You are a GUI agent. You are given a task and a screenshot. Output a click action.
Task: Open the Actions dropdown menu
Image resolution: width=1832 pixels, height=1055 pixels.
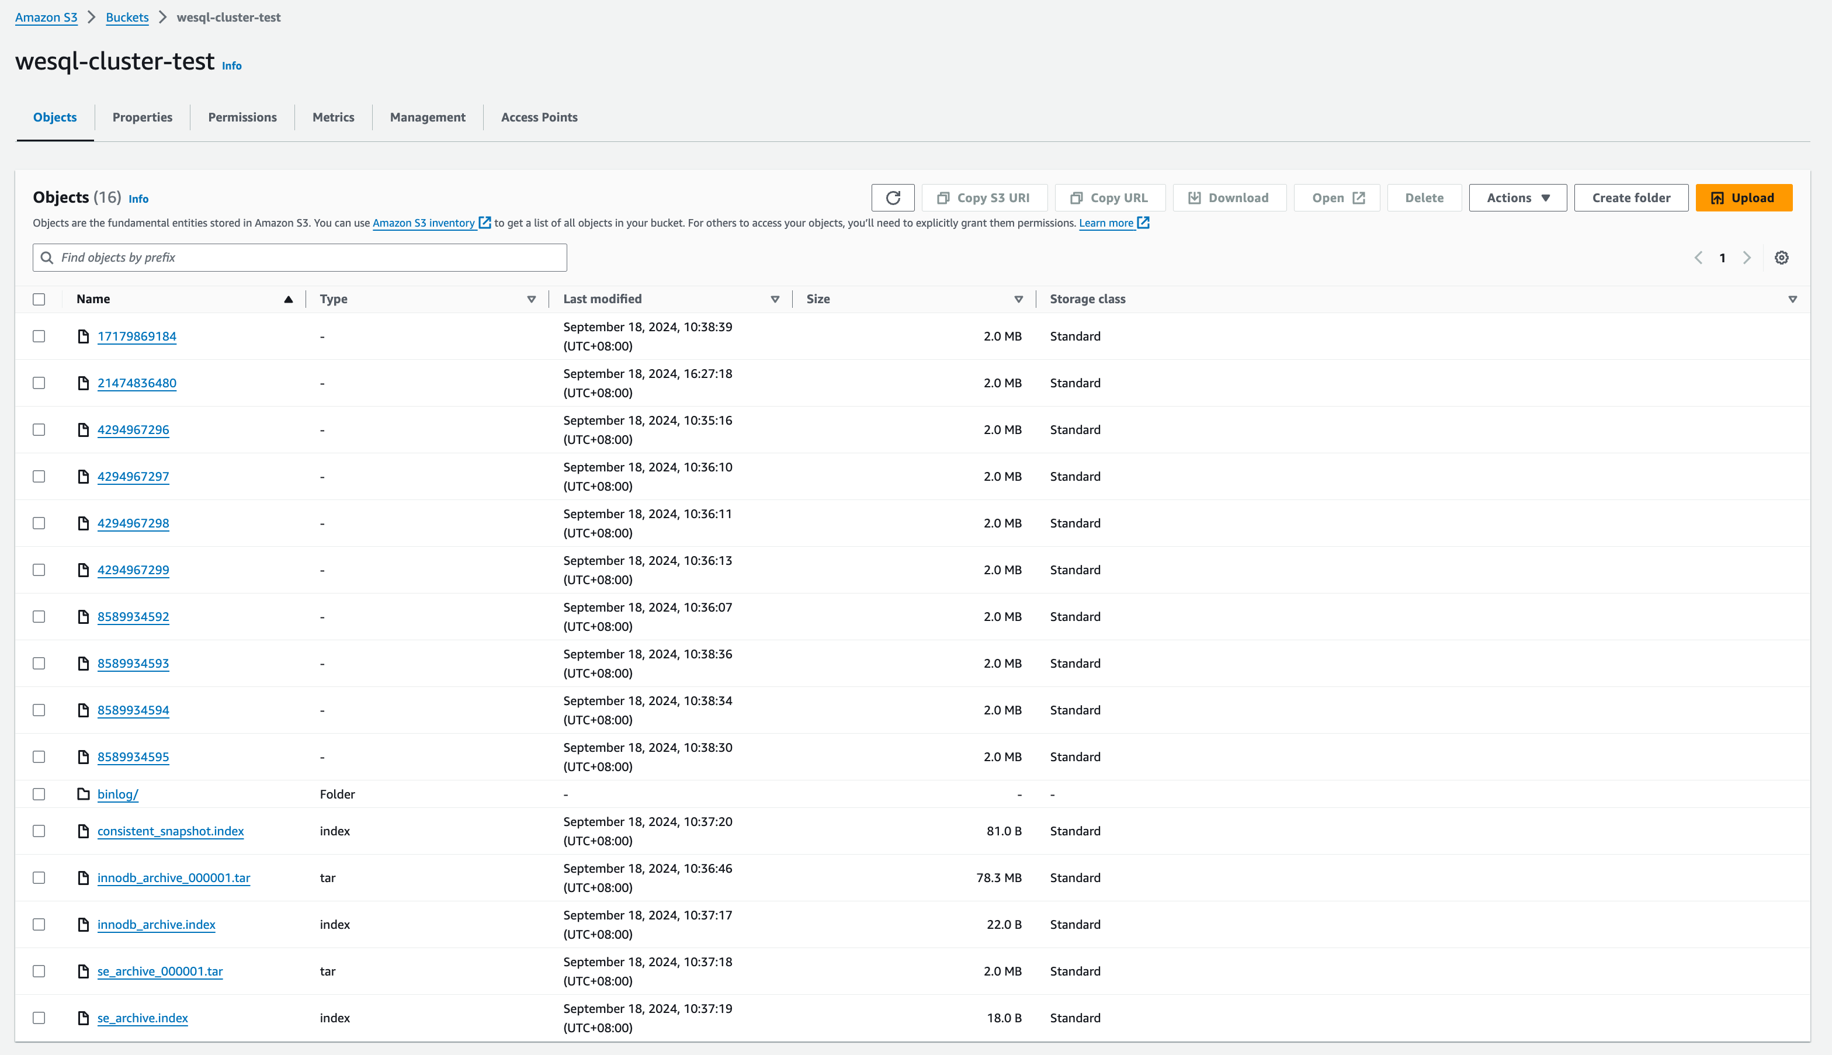click(1518, 198)
